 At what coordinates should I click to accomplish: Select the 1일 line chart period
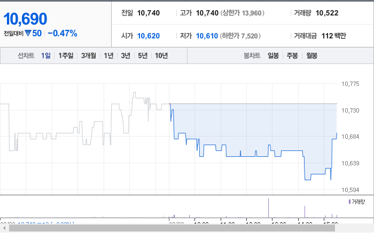(x=45, y=55)
